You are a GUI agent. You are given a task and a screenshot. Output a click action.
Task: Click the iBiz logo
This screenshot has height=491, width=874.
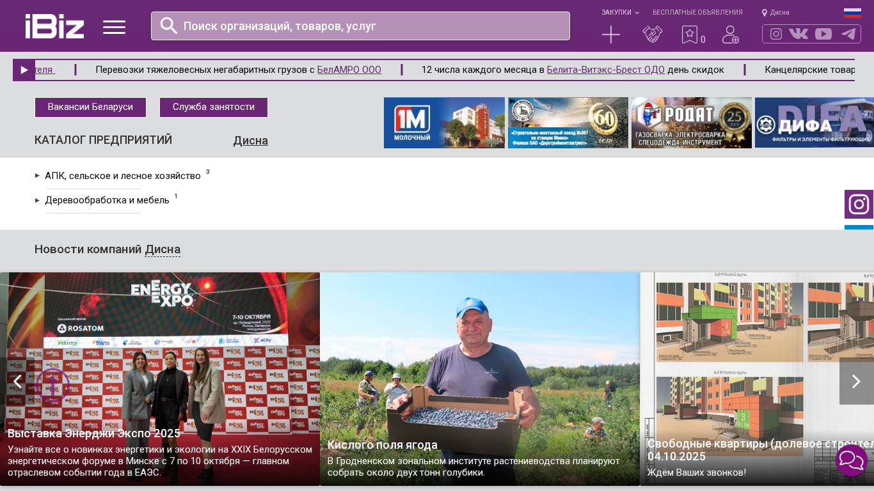54,26
